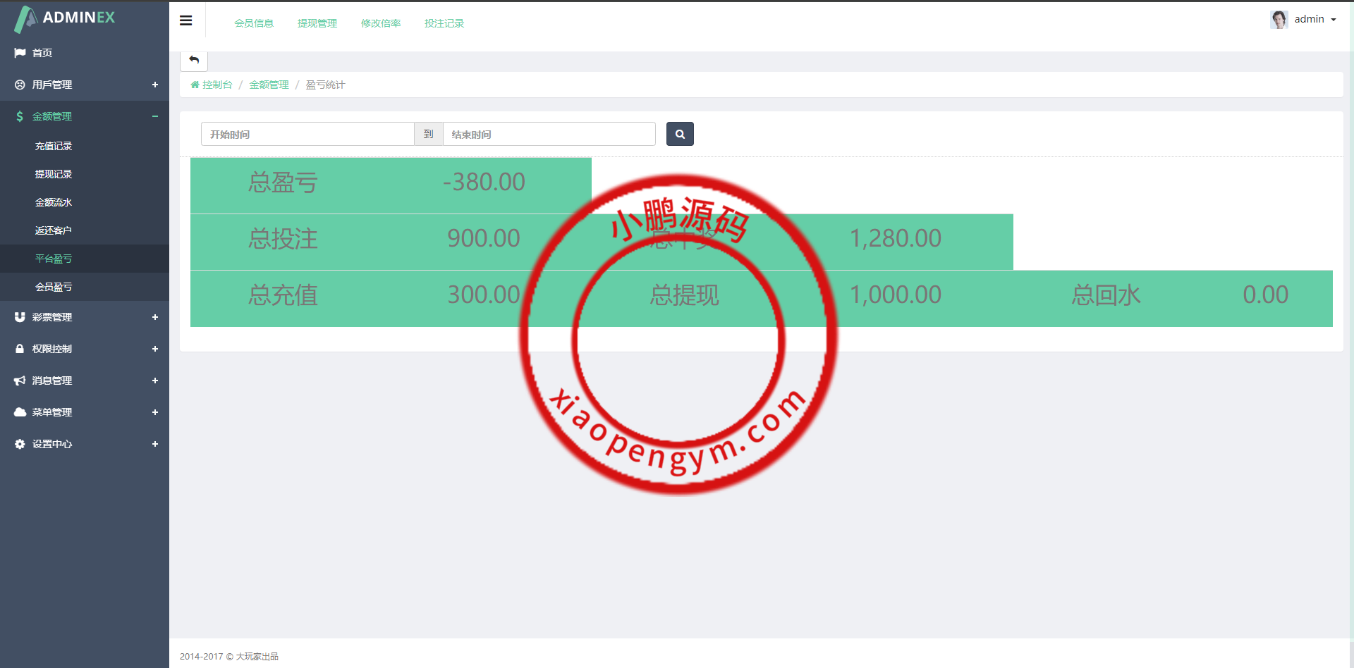Click the back arrow button
Screen dimensions: 1354x668
click(x=194, y=60)
